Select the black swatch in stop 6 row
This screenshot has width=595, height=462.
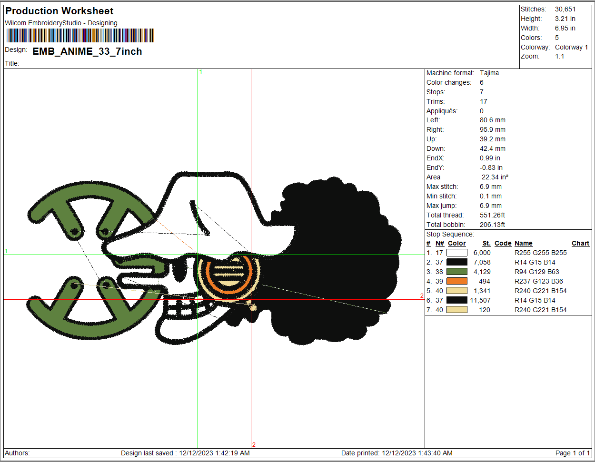pos(456,300)
